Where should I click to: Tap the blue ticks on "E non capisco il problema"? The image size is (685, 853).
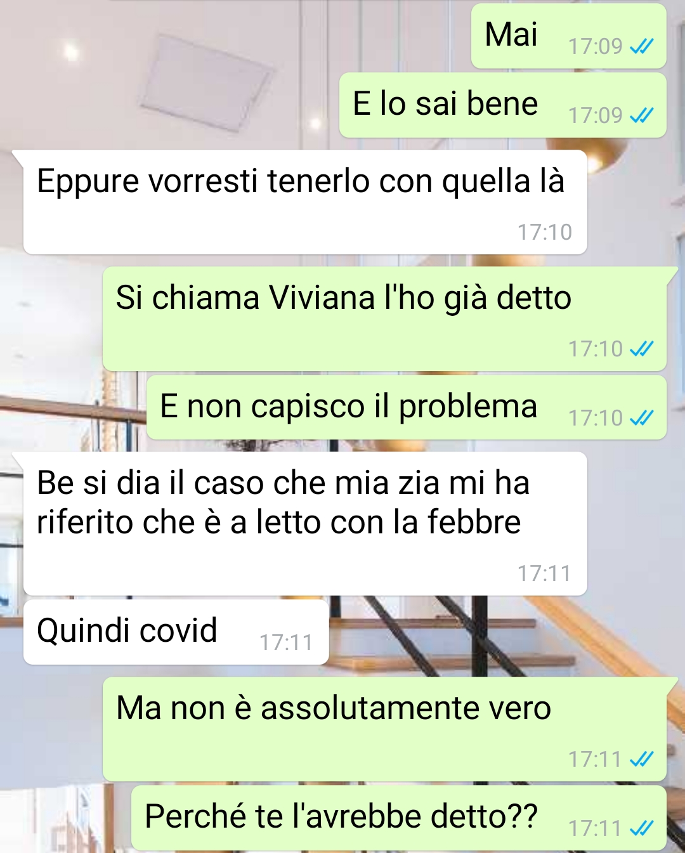(x=641, y=418)
